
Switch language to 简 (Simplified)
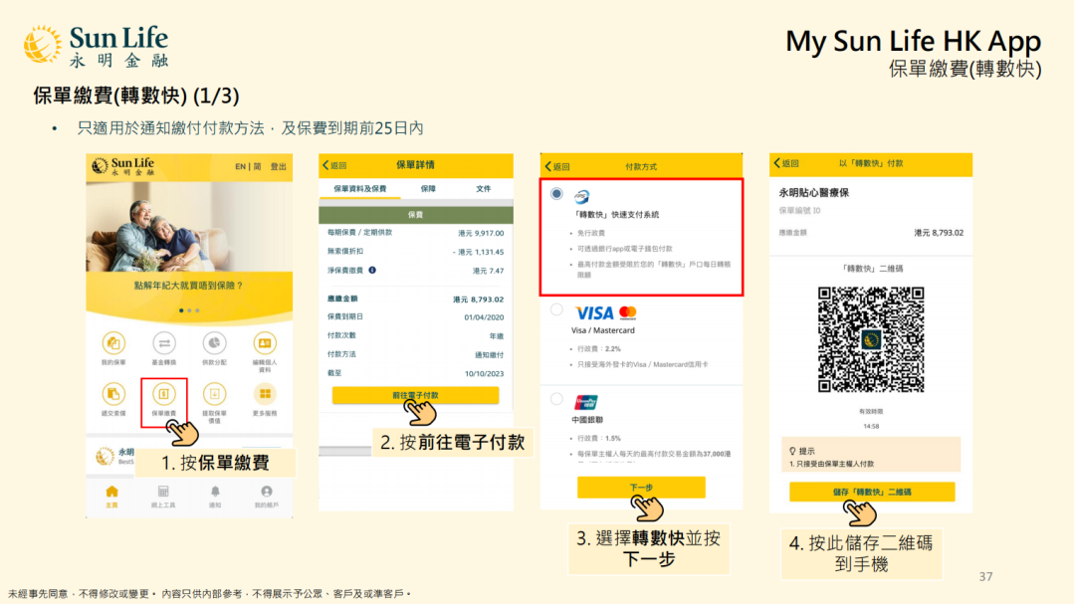coord(257,166)
